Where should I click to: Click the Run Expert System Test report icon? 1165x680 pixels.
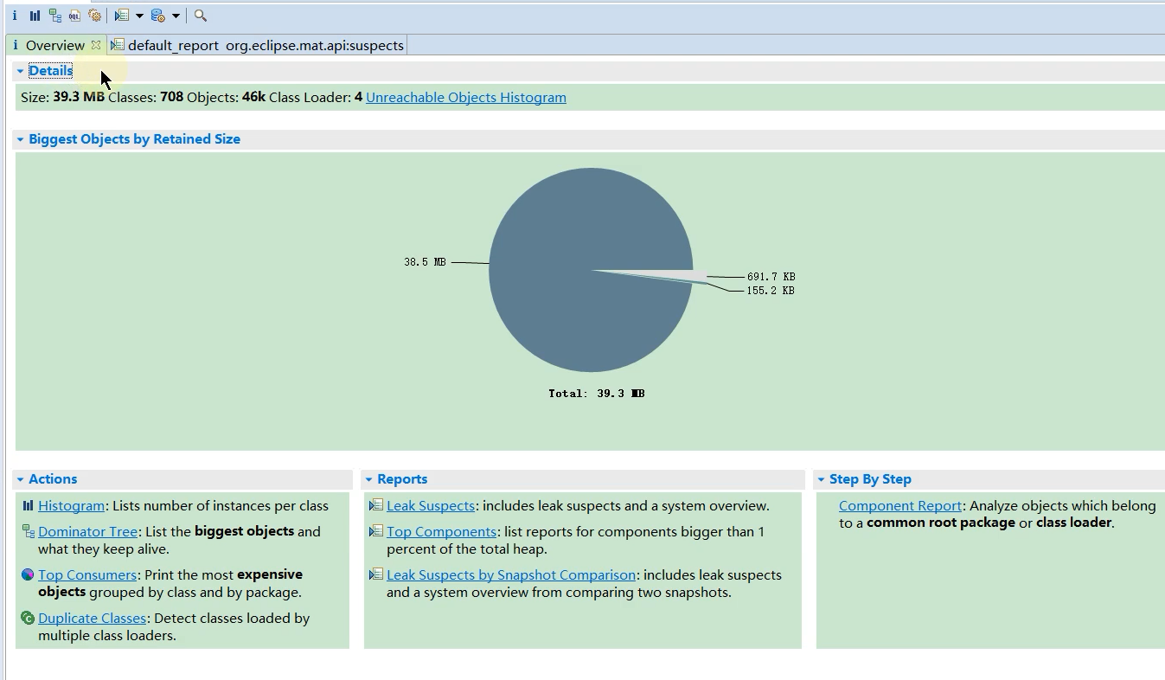click(122, 16)
